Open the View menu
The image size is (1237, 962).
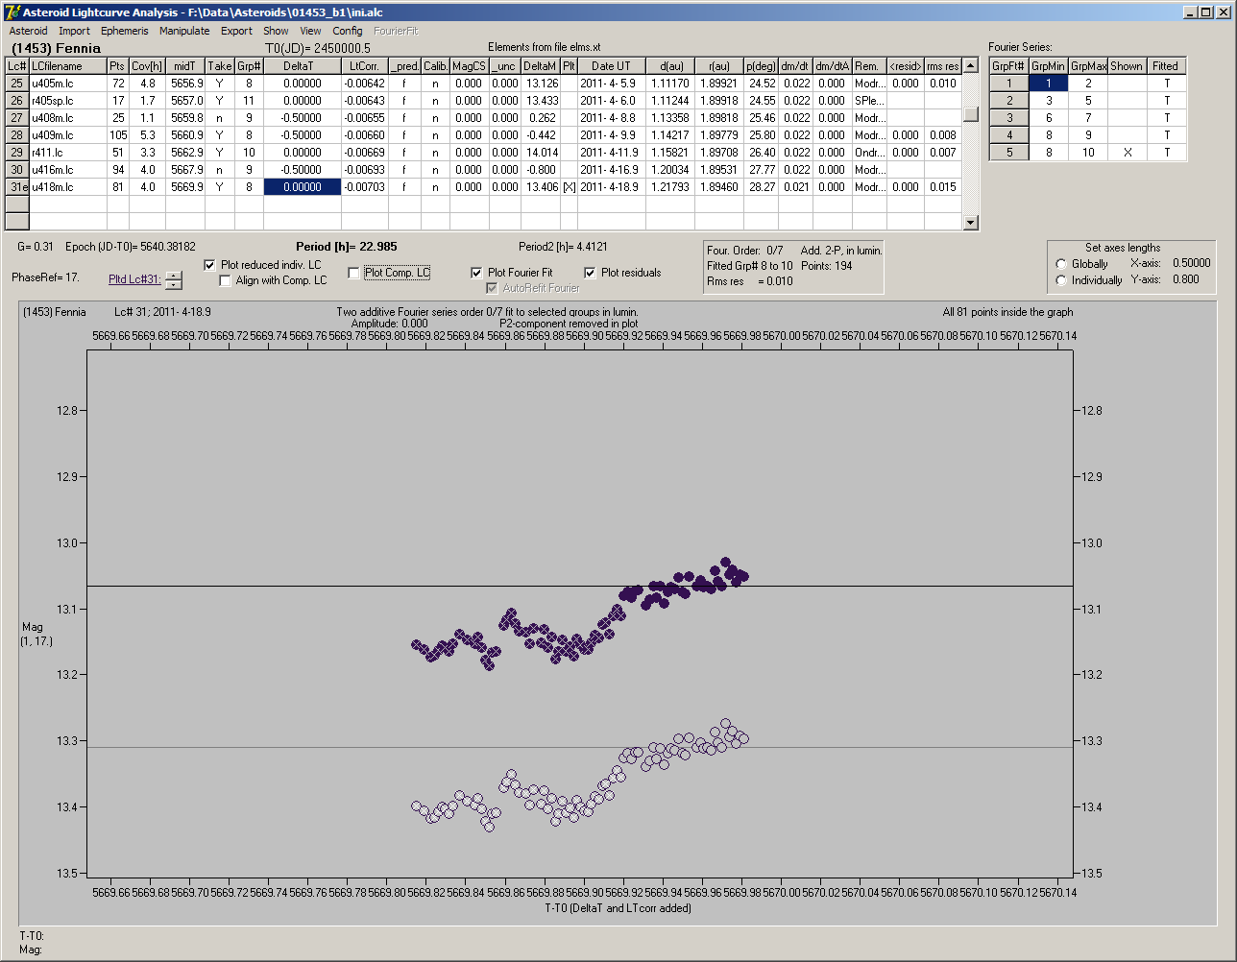(x=310, y=31)
